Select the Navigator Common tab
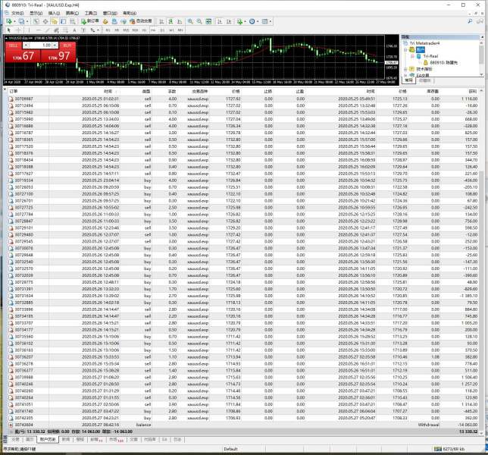This screenshot has height=455, width=488. [408, 80]
